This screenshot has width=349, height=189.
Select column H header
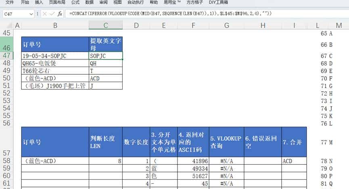(x=263, y=25)
